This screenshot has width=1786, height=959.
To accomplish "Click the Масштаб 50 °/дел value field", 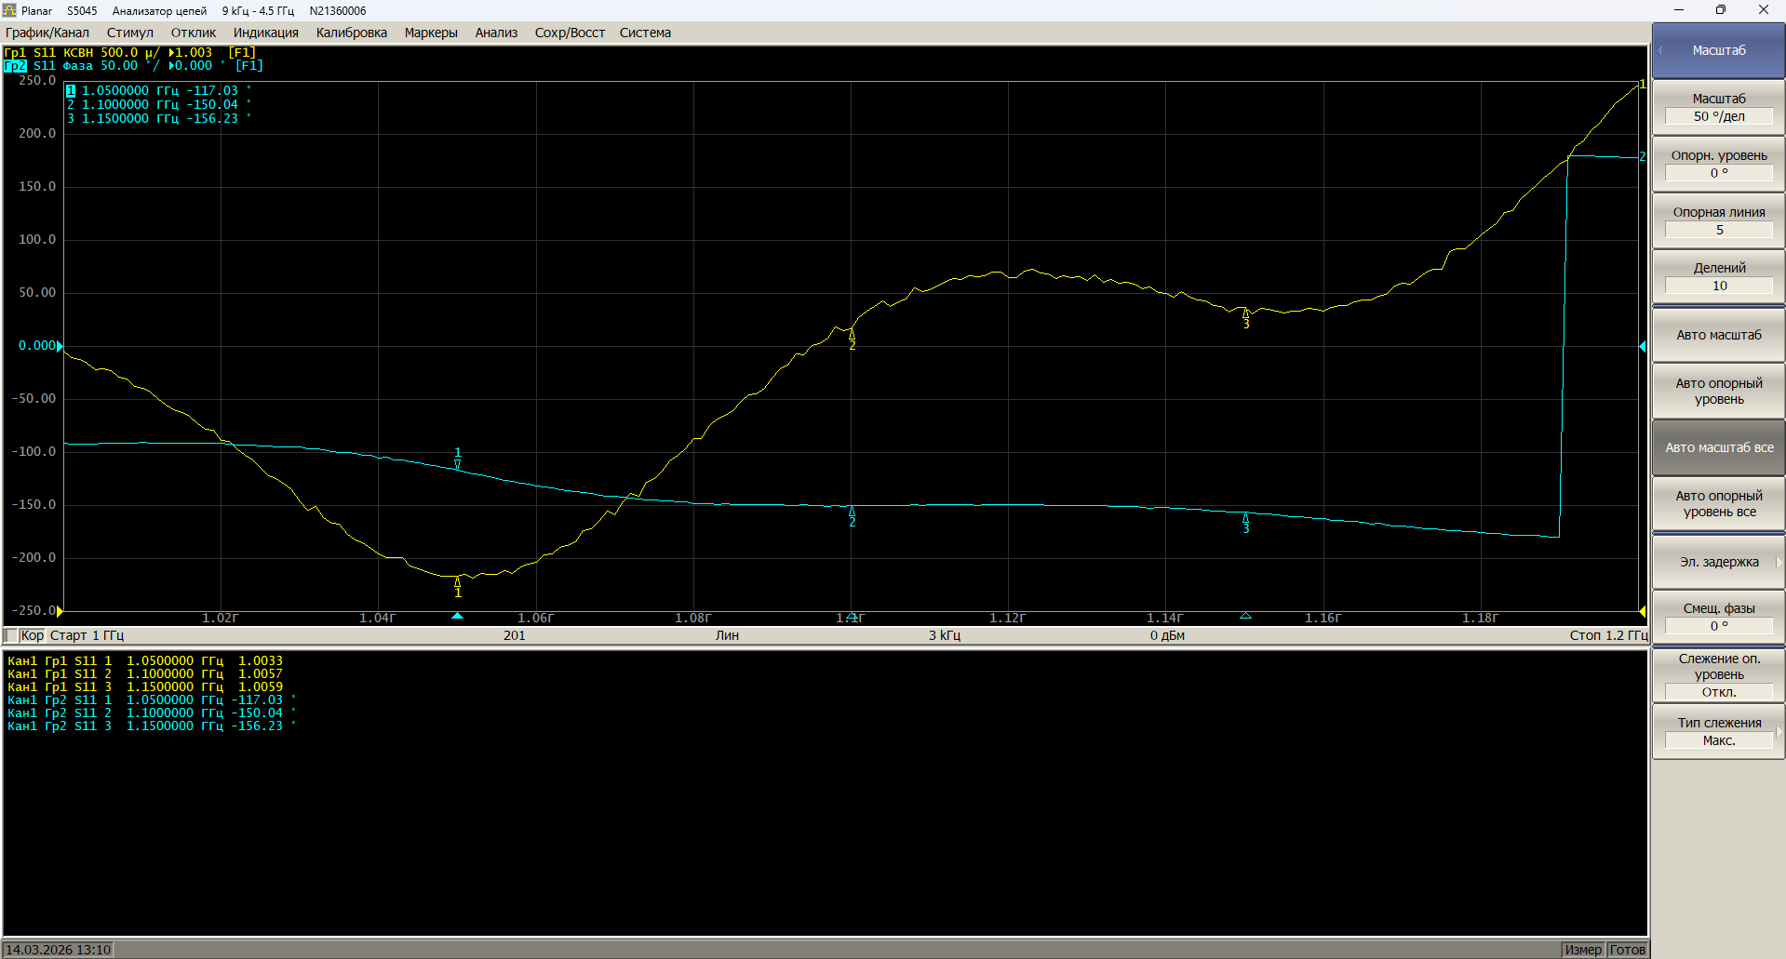I will (1718, 116).
